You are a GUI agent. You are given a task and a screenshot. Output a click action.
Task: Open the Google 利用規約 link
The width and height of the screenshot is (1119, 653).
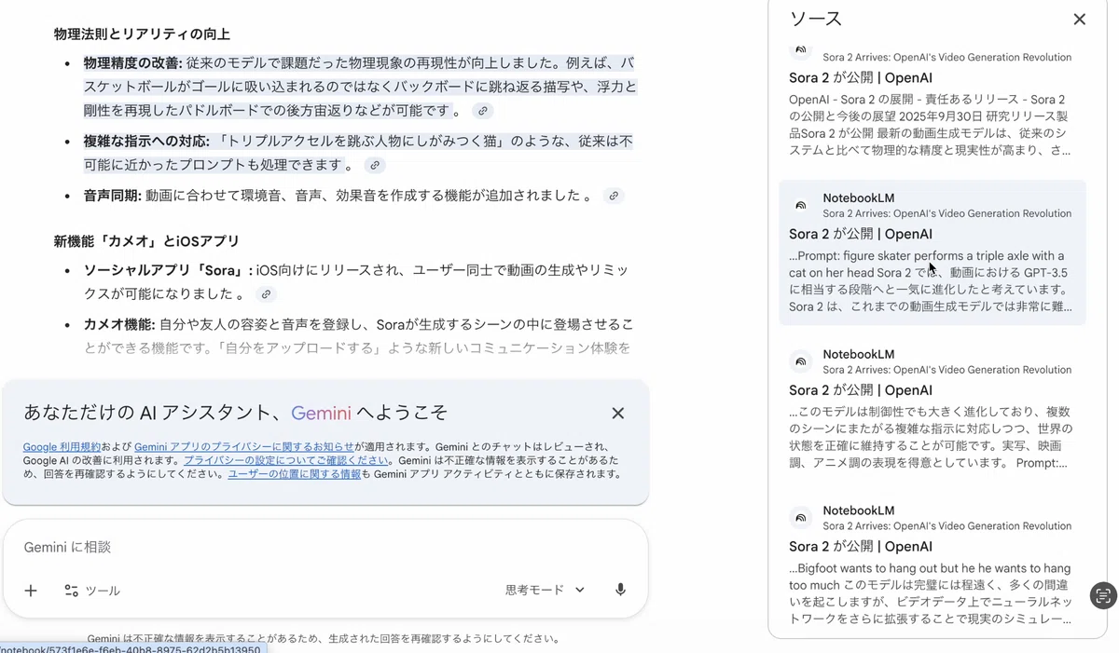tap(62, 447)
